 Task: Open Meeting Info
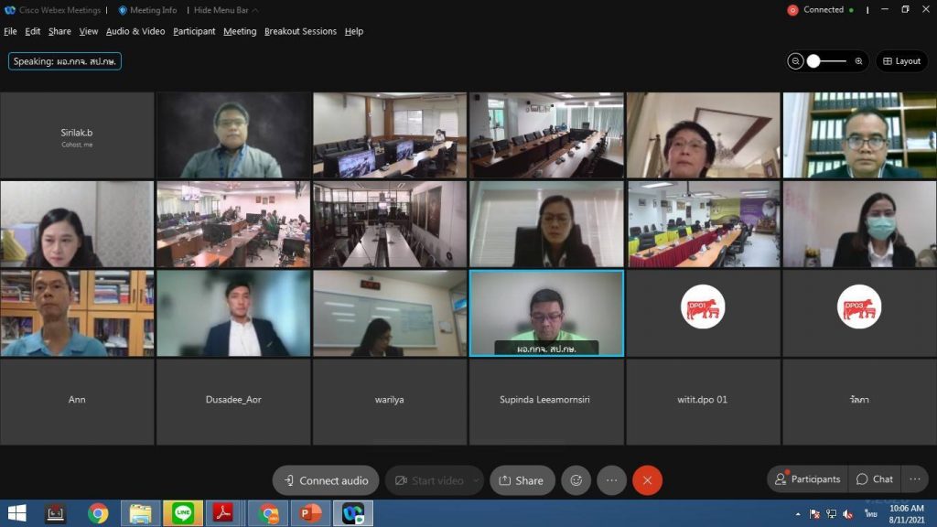(147, 10)
